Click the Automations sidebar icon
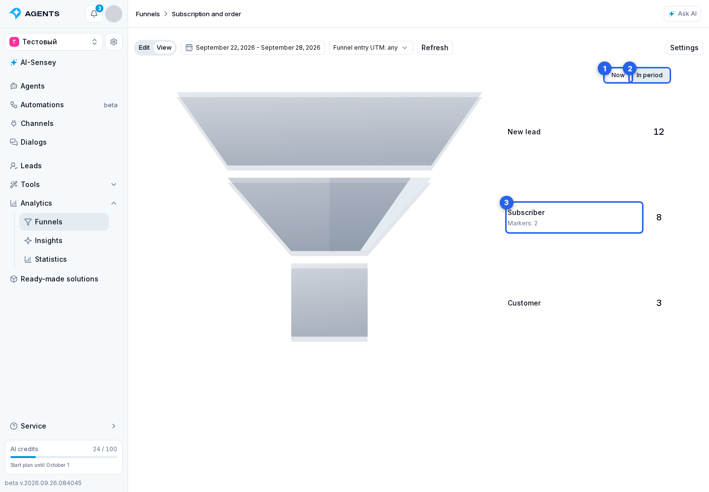Viewport: 709px width, 492px height. point(14,105)
